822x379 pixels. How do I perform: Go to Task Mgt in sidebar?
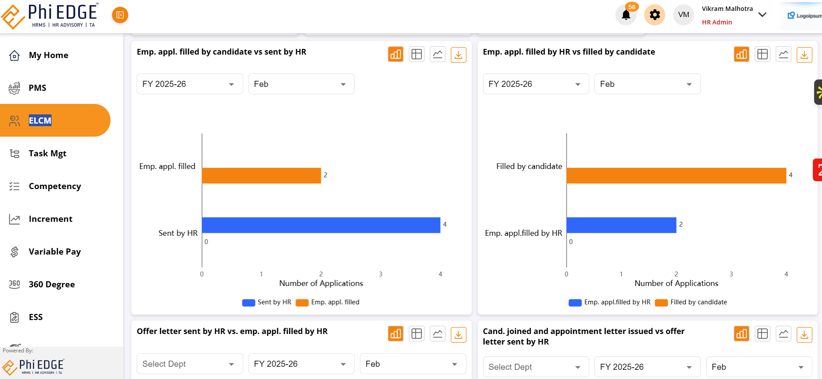[x=47, y=153]
